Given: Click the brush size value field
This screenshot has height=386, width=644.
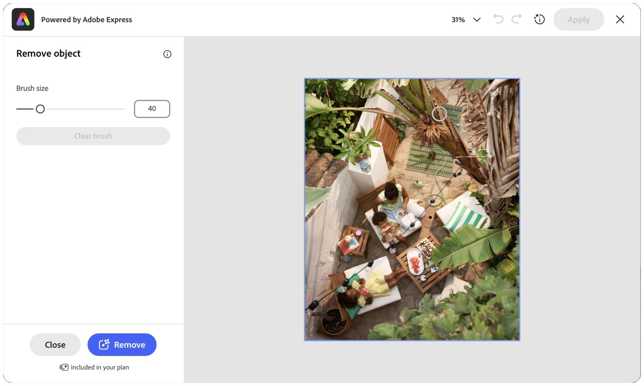Looking at the screenshot, I should click(152, 109).
